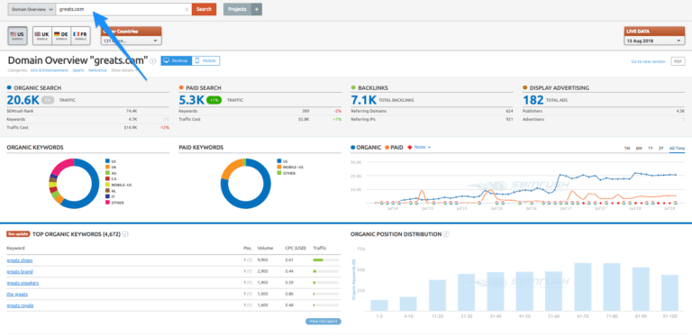692x336 pixels.
Task: Open the Arts & Entertainment category link
Action: click(x=50, y=70)
